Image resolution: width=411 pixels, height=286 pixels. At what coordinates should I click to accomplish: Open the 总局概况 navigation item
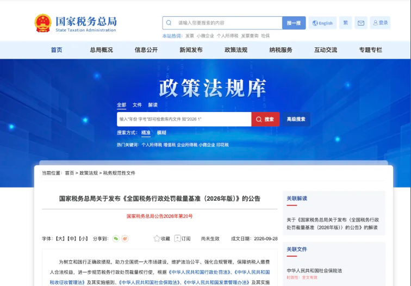102,50
